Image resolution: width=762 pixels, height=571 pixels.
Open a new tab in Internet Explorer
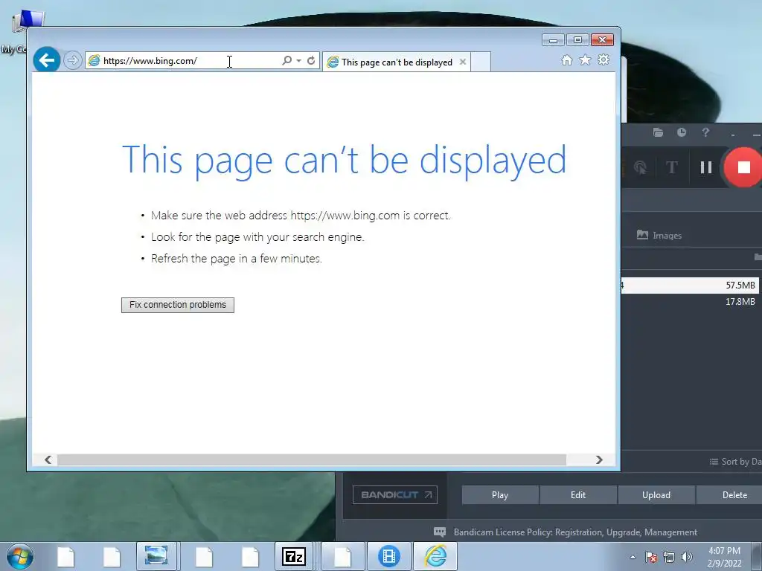481,62
